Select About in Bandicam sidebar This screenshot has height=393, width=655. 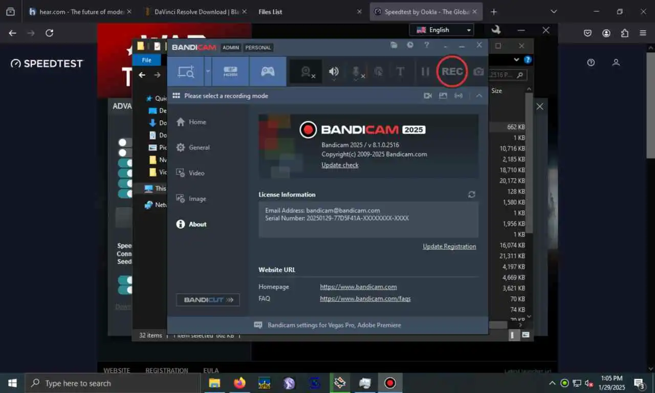[191, 224]
